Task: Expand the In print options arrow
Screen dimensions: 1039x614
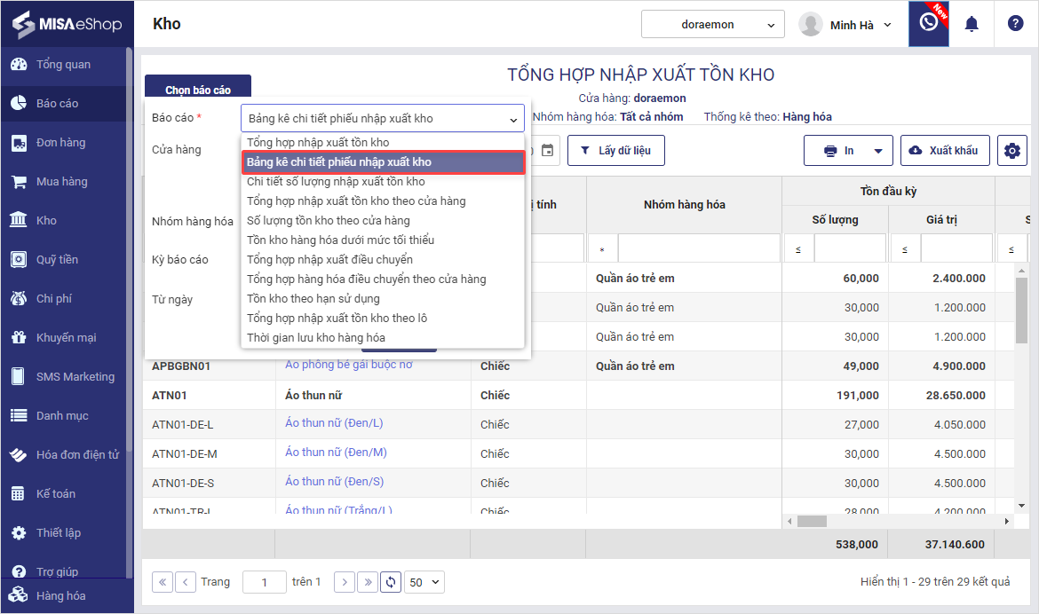Action: pos(877,151)
